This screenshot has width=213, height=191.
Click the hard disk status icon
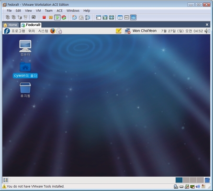(x=181, y=187)
